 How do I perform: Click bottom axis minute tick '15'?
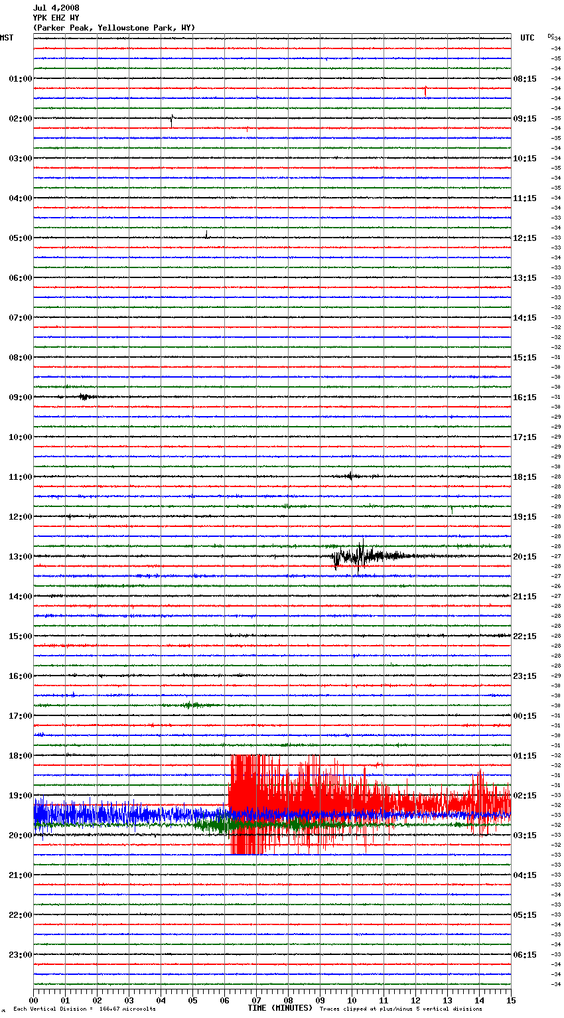[511, 1000]
